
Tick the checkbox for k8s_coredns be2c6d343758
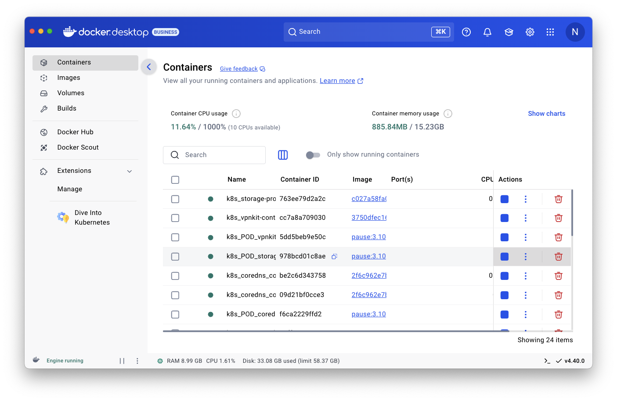175,276
